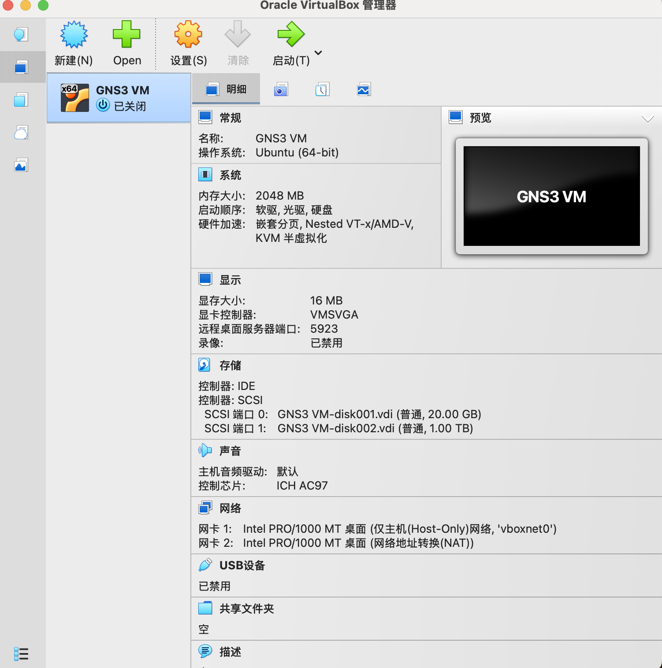Click the greyed-out 清除 toolbar arrow
662x668 pixels.
[x=238, y=44]
